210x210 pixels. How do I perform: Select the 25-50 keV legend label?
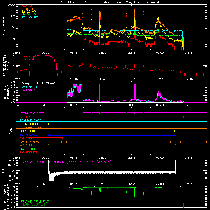(29, 14)
